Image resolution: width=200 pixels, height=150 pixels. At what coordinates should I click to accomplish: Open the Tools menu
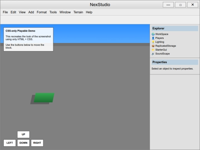[x=53, y=12]
